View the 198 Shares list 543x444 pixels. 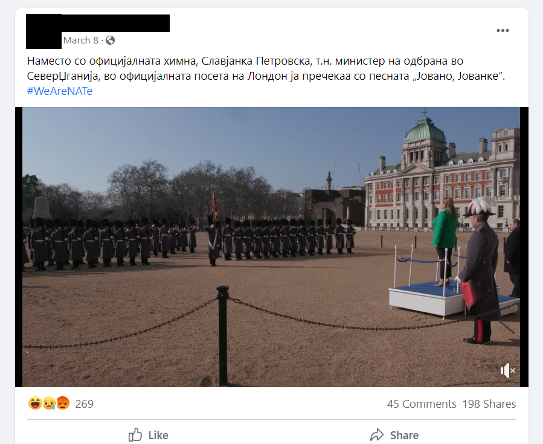[489, 404]
